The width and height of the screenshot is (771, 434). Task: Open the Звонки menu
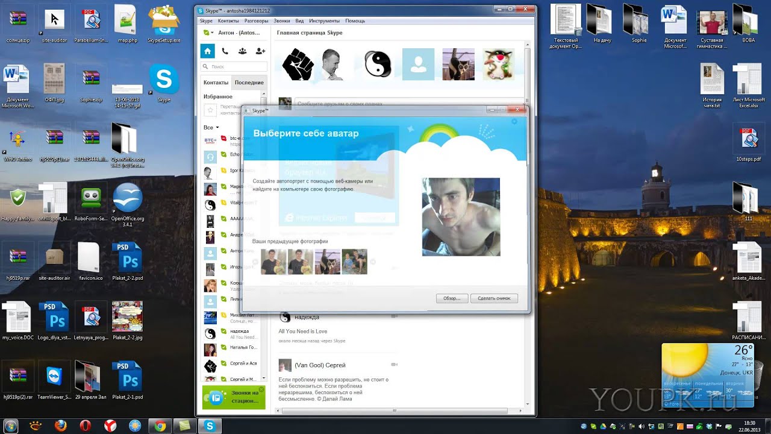(x=281, y=20)
